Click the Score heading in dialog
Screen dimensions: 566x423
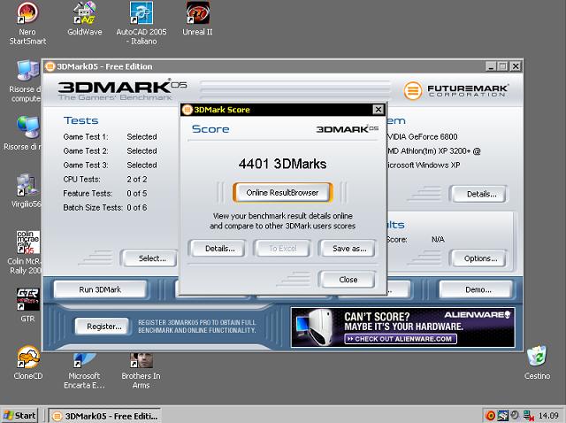click(210, 129)
